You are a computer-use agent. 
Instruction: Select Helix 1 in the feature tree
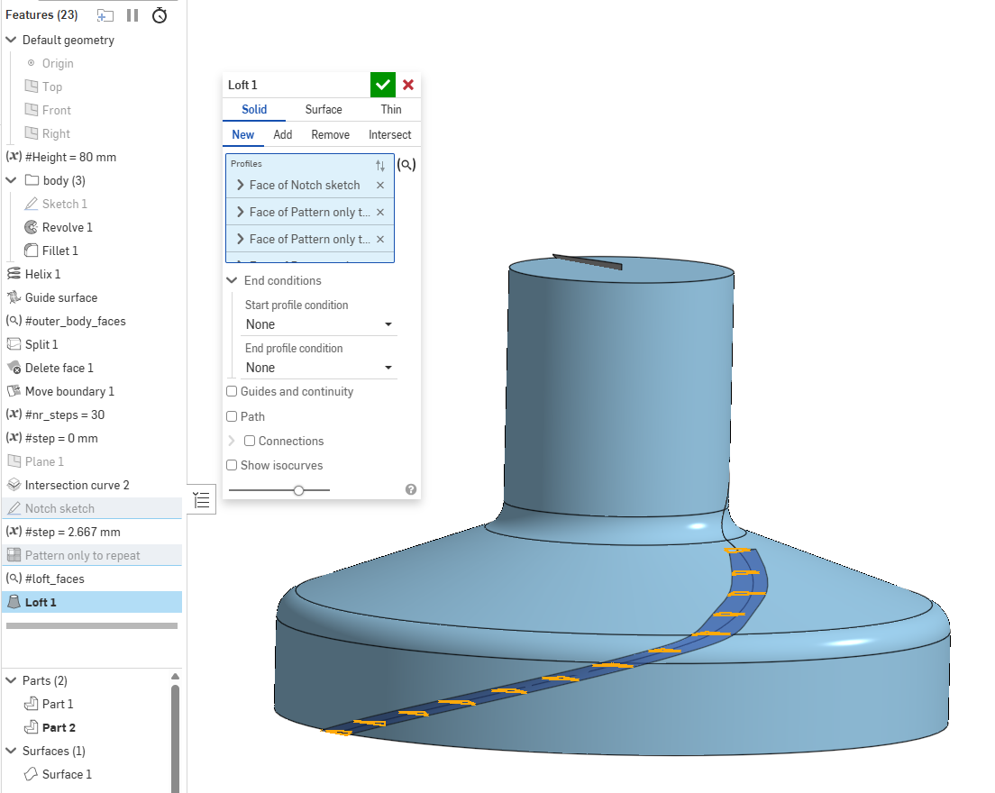tap(42, 274)
